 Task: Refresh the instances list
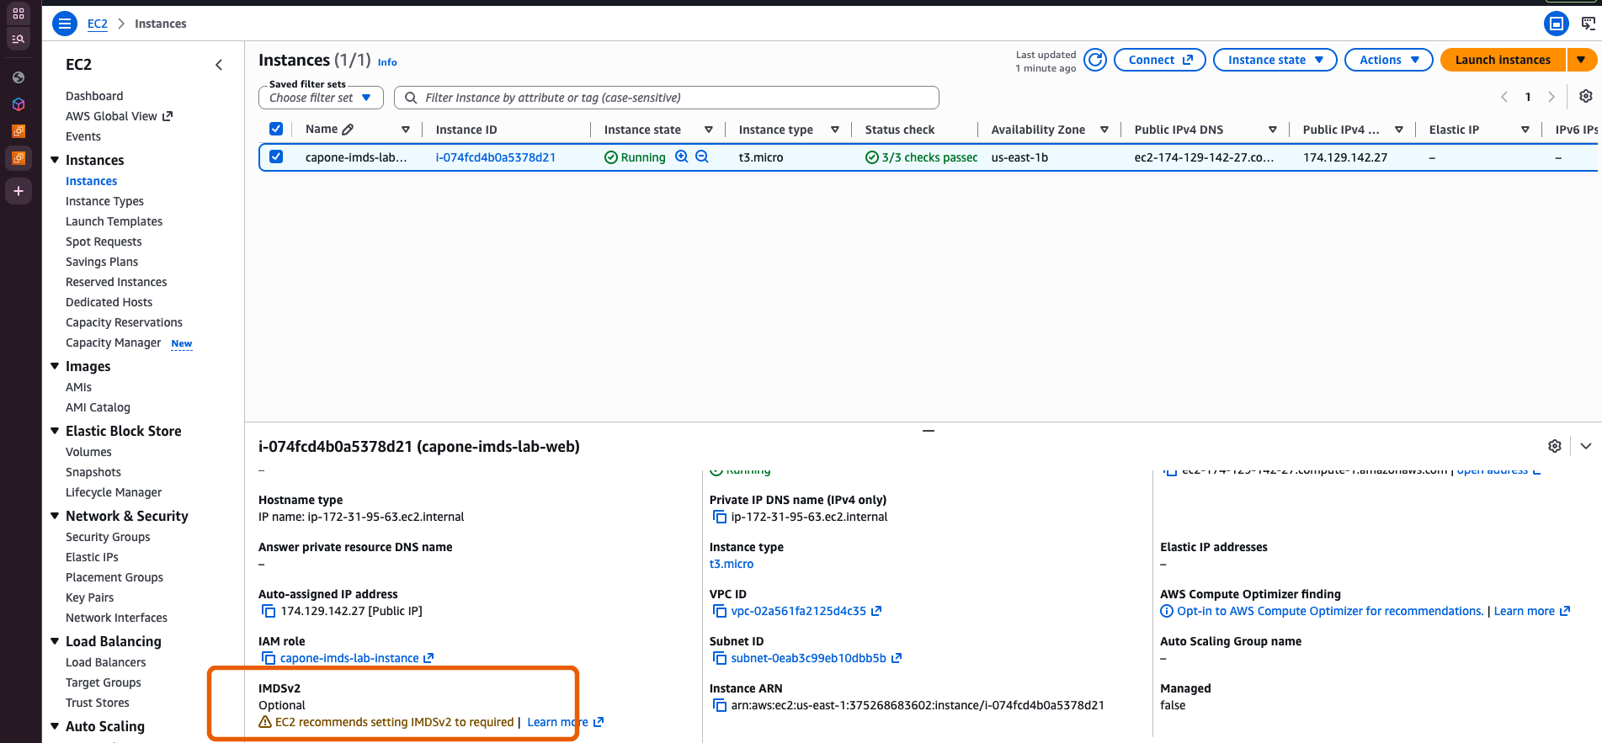click(x=1094, y=60)
